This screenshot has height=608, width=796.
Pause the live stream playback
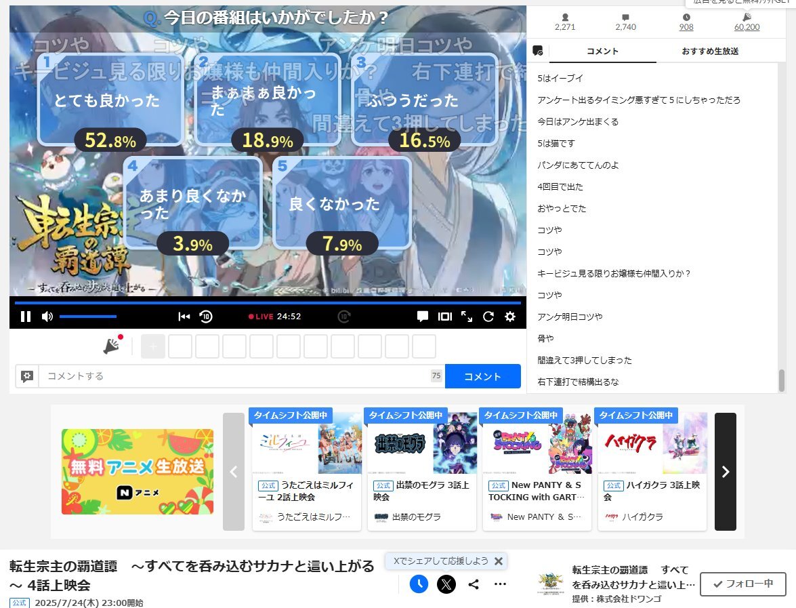click(x=25, y=317)
